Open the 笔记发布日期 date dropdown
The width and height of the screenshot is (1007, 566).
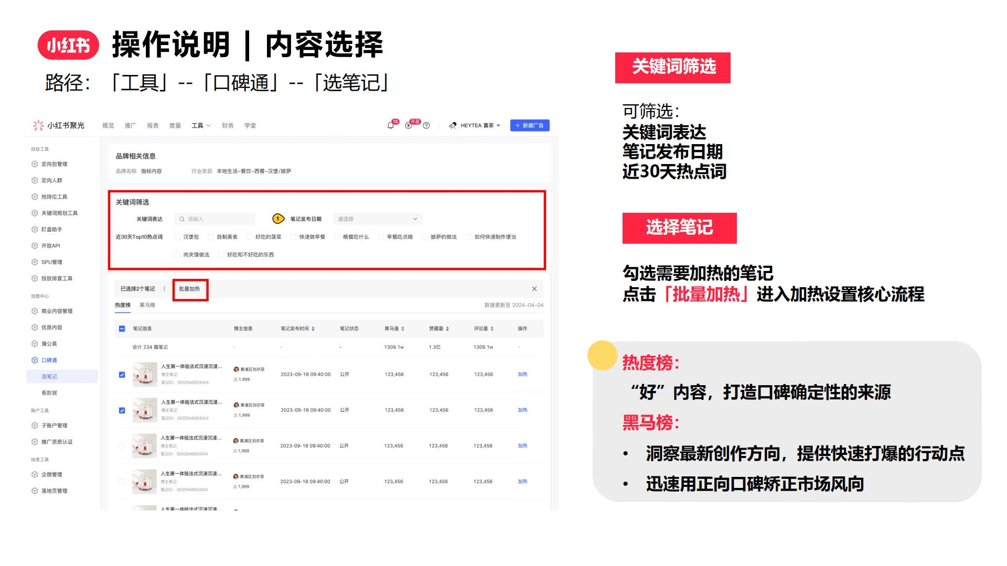pos(378,219)
